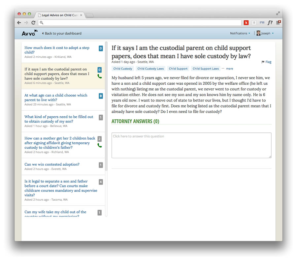Screen dimensions: 297x261
Task: Go back with the browser back arrow
Action: pyautogui.click(x=19, y=23)
